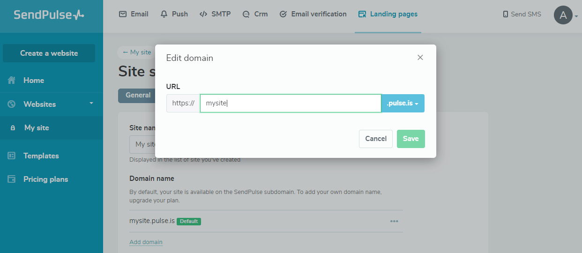Screen dimensions: 582x253
Task: Open the Email menu
Action: [134, 14]
